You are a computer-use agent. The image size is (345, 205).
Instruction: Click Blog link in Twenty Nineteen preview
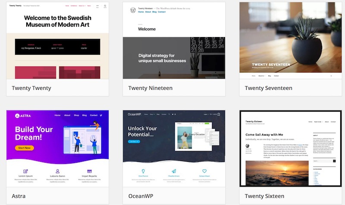[154, 12]
